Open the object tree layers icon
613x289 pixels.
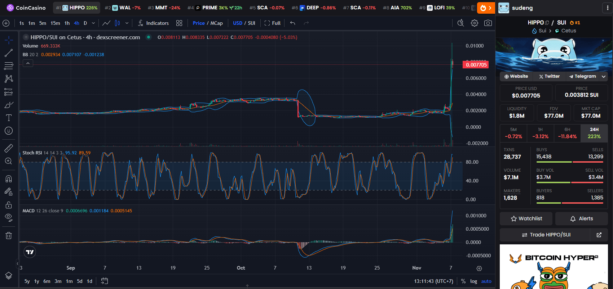pos(9,276)
